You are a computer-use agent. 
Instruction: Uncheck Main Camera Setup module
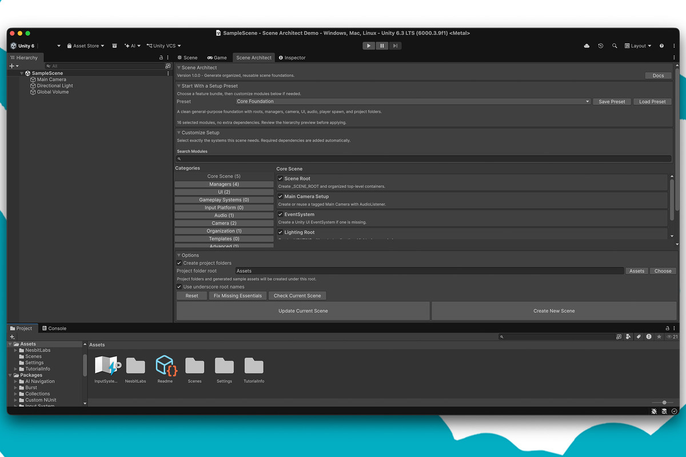[x=281, y=197]
